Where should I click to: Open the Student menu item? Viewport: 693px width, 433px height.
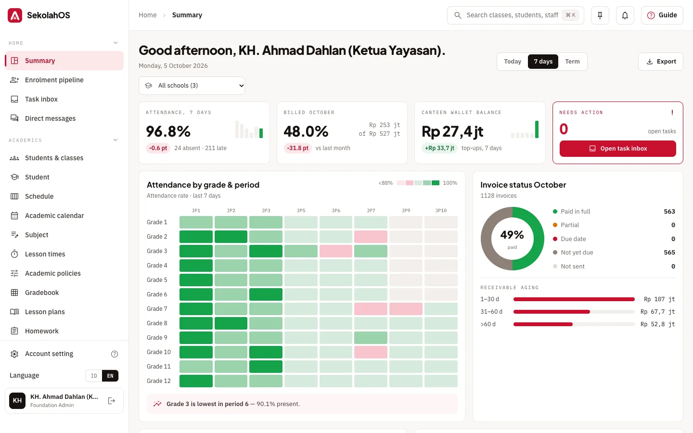pos(64,177)
